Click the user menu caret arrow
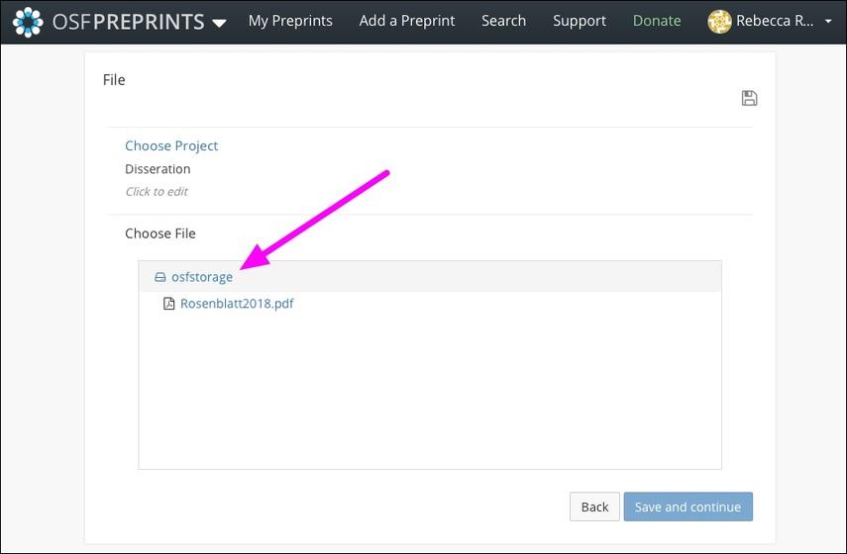The width and height of the screenshot is (847, 554). coord(828,22)
